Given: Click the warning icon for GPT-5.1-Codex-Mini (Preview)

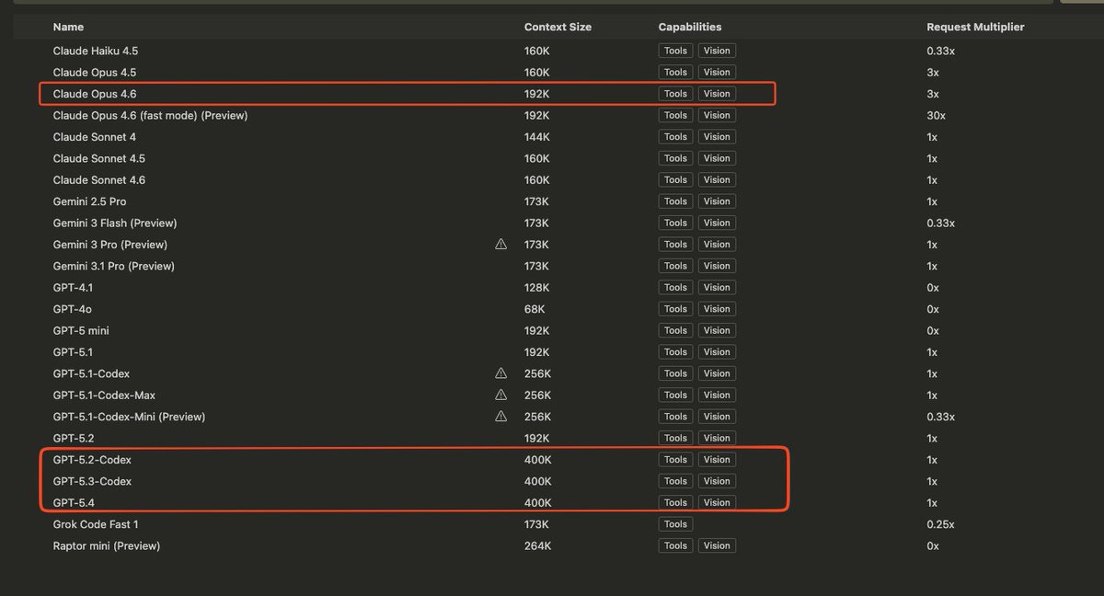Looking at the screenshot, I should [500, 417].
